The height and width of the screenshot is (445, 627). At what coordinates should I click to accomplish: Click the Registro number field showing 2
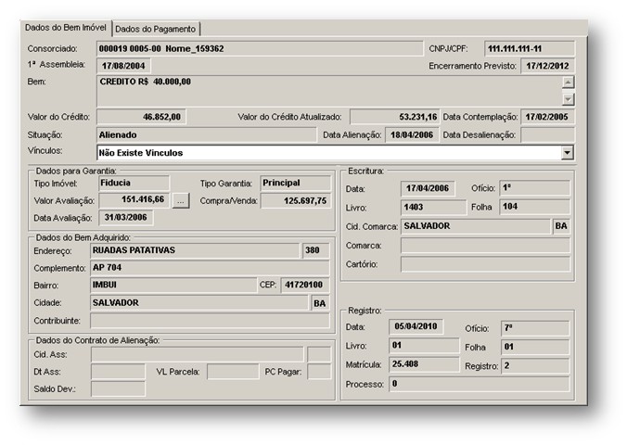tap(535, 366)
